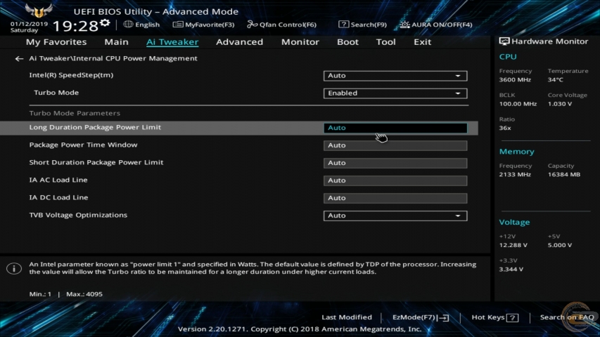Click the Max.: 4095 text
Viewport: 600px width, 337px height.
coord(84,294)
